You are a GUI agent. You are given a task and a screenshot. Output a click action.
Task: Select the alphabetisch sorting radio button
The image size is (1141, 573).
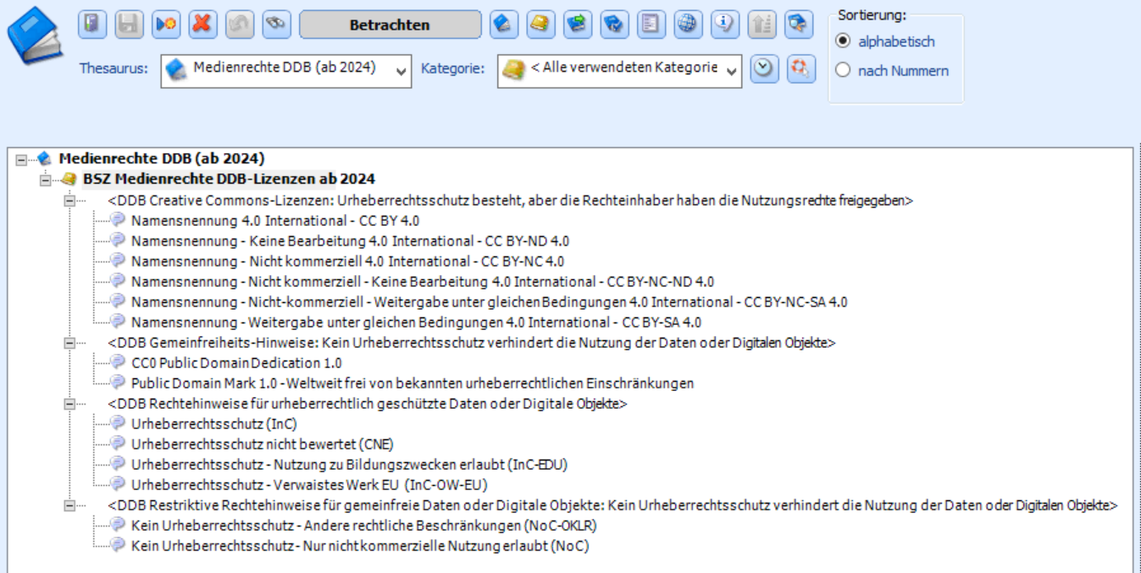[842, 41]
